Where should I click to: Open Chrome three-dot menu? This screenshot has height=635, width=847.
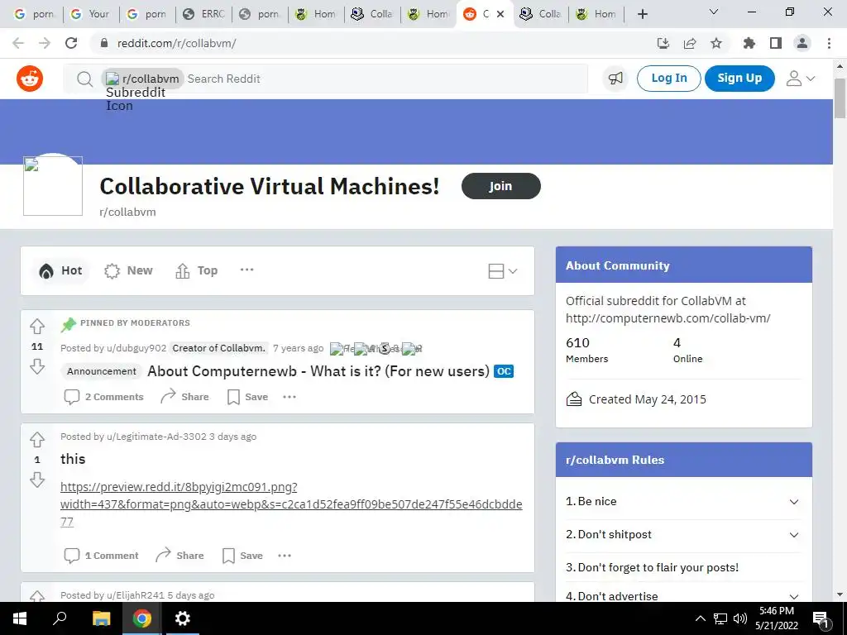coord(829,43)
